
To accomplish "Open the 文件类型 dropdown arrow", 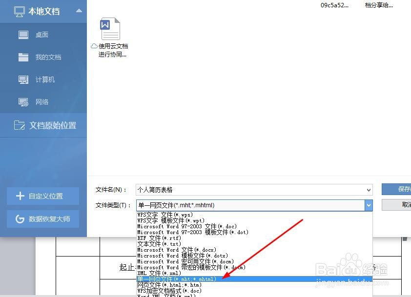I will (369, 205).
